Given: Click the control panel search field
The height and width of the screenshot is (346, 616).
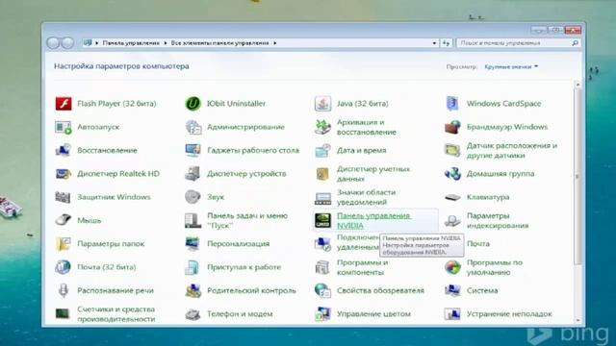Looking at the screenshot, I should coord(518,43).
